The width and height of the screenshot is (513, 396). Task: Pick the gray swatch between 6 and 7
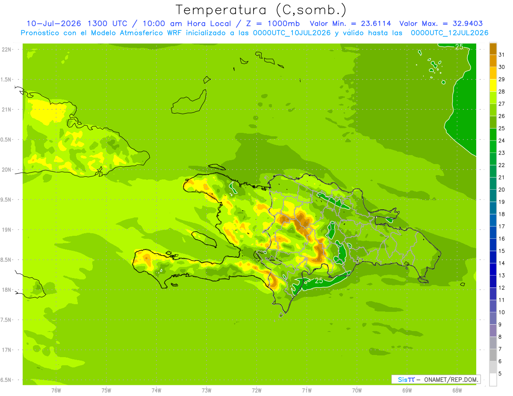493,355
